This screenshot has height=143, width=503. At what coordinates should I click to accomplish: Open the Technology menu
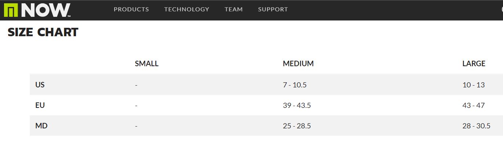(187, 10)
